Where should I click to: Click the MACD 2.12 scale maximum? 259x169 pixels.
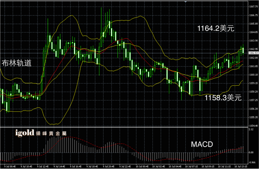251,129
